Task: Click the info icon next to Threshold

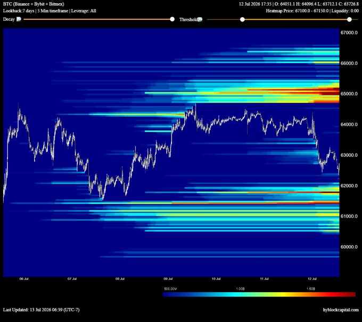Action: point(200,19)
